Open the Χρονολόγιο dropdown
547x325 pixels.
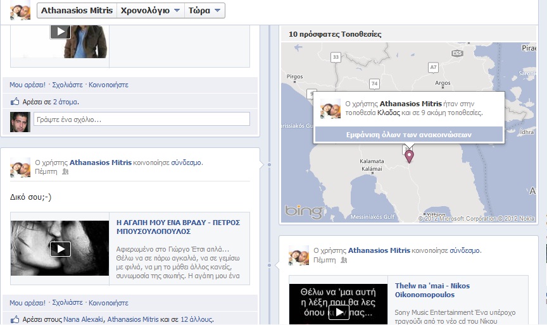[x=150, y=11]
